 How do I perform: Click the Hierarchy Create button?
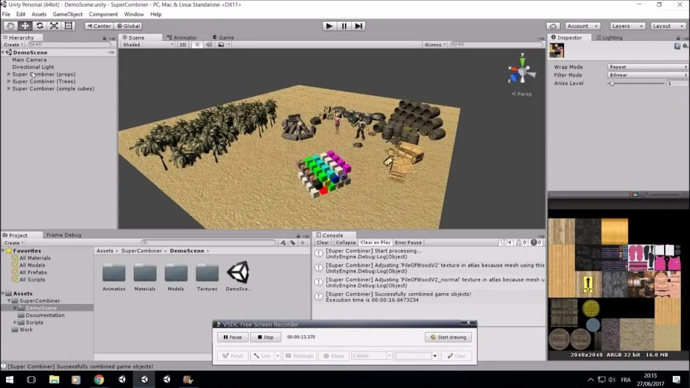[13, 45]
